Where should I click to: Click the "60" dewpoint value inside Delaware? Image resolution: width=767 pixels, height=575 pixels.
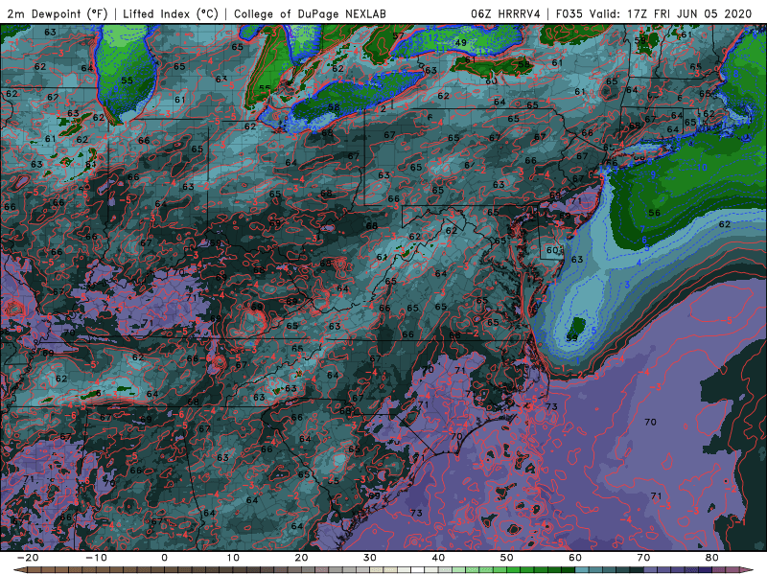552,250
